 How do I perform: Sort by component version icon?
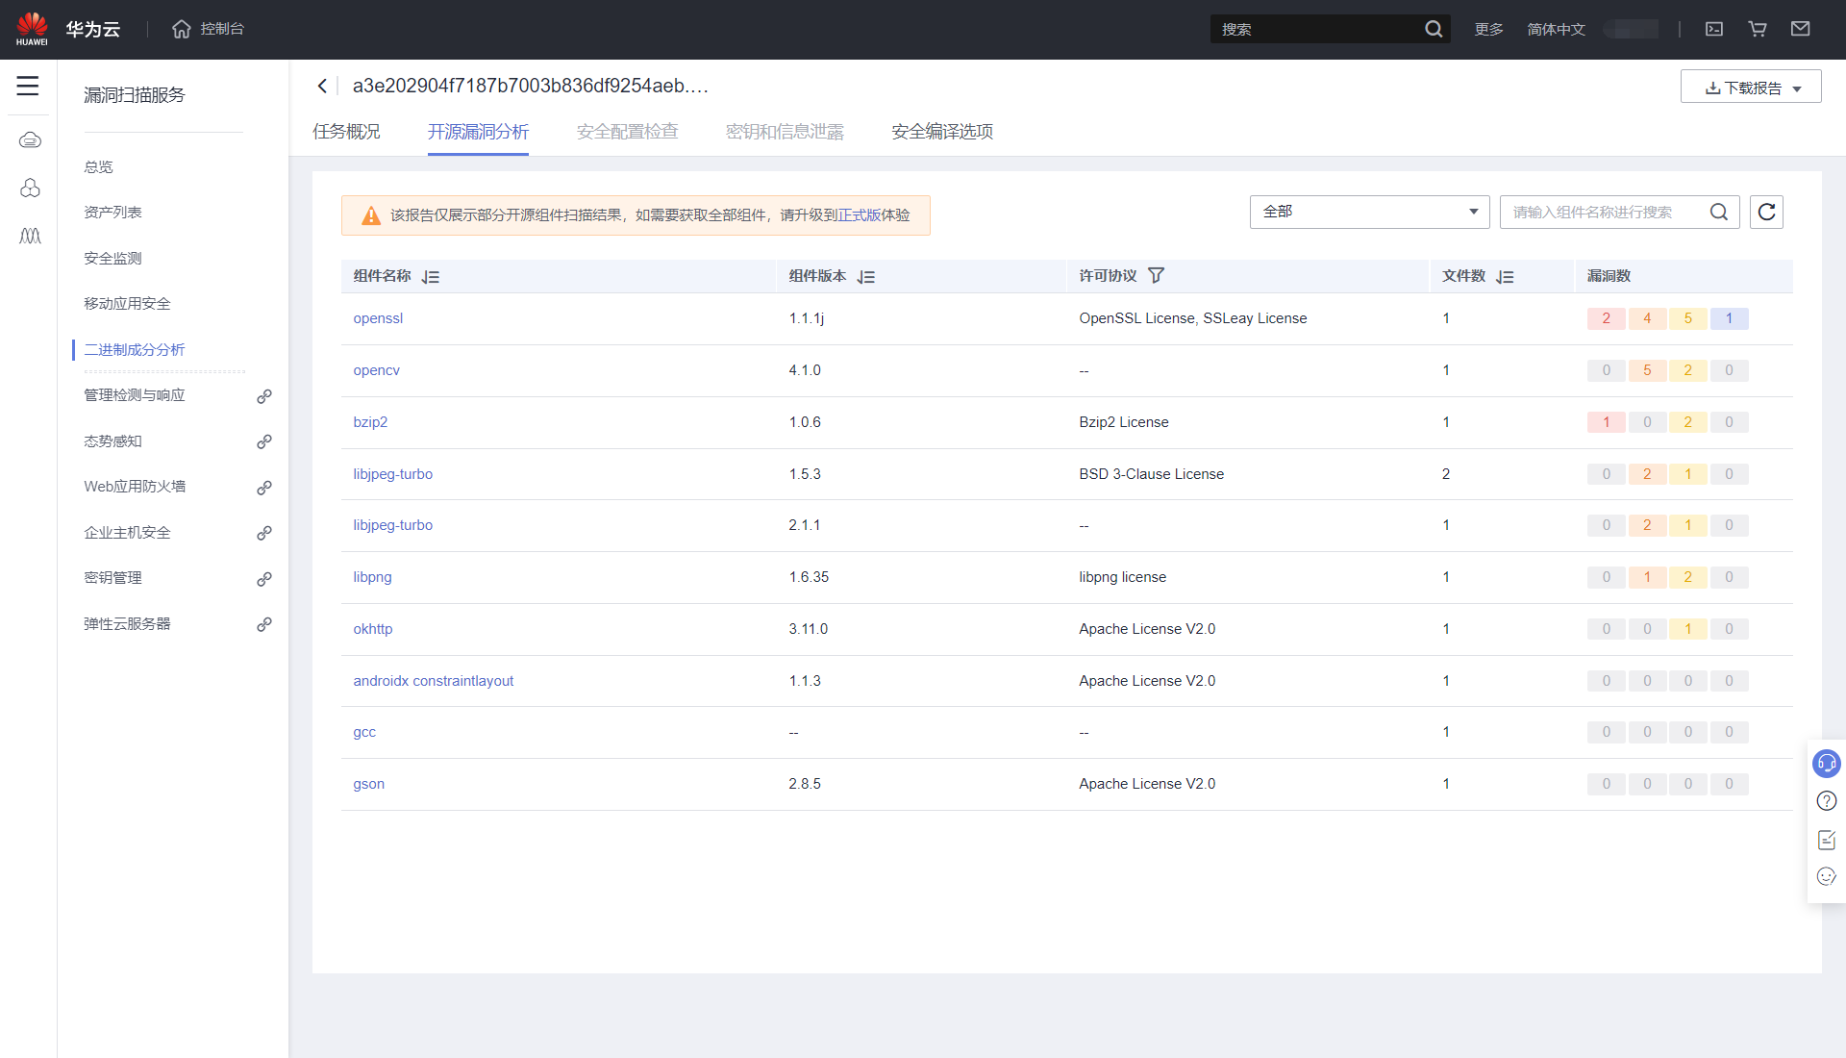pyautogui.click(x=866, y=277)
